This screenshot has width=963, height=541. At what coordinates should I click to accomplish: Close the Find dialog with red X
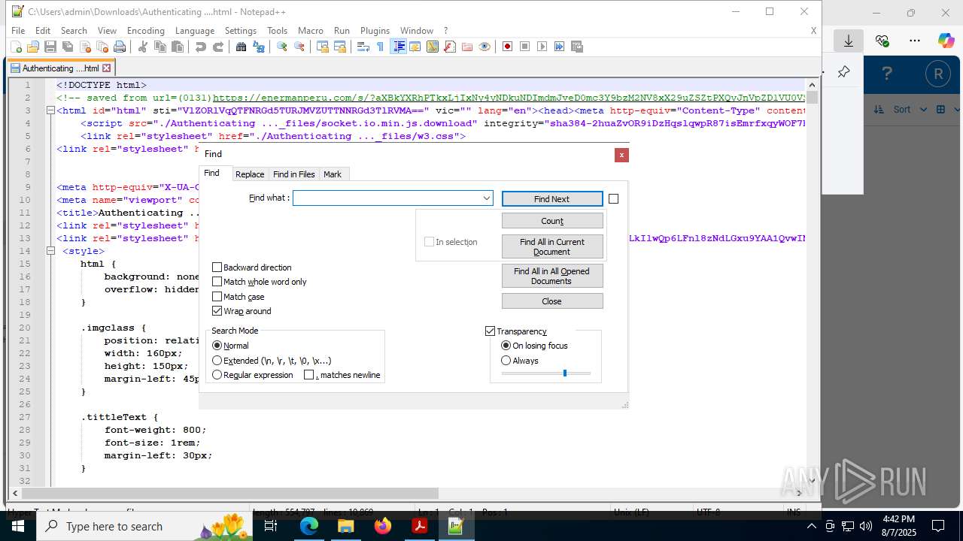click(621, 155)
